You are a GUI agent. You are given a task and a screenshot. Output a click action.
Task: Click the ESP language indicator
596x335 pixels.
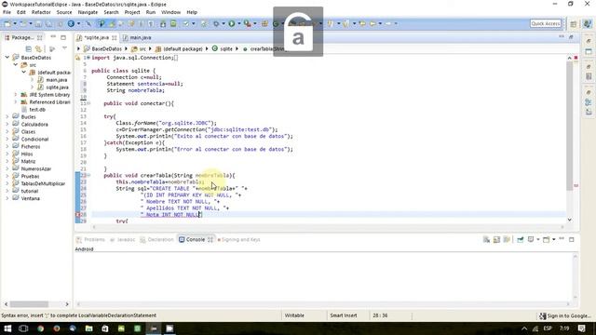pos(548,328)
